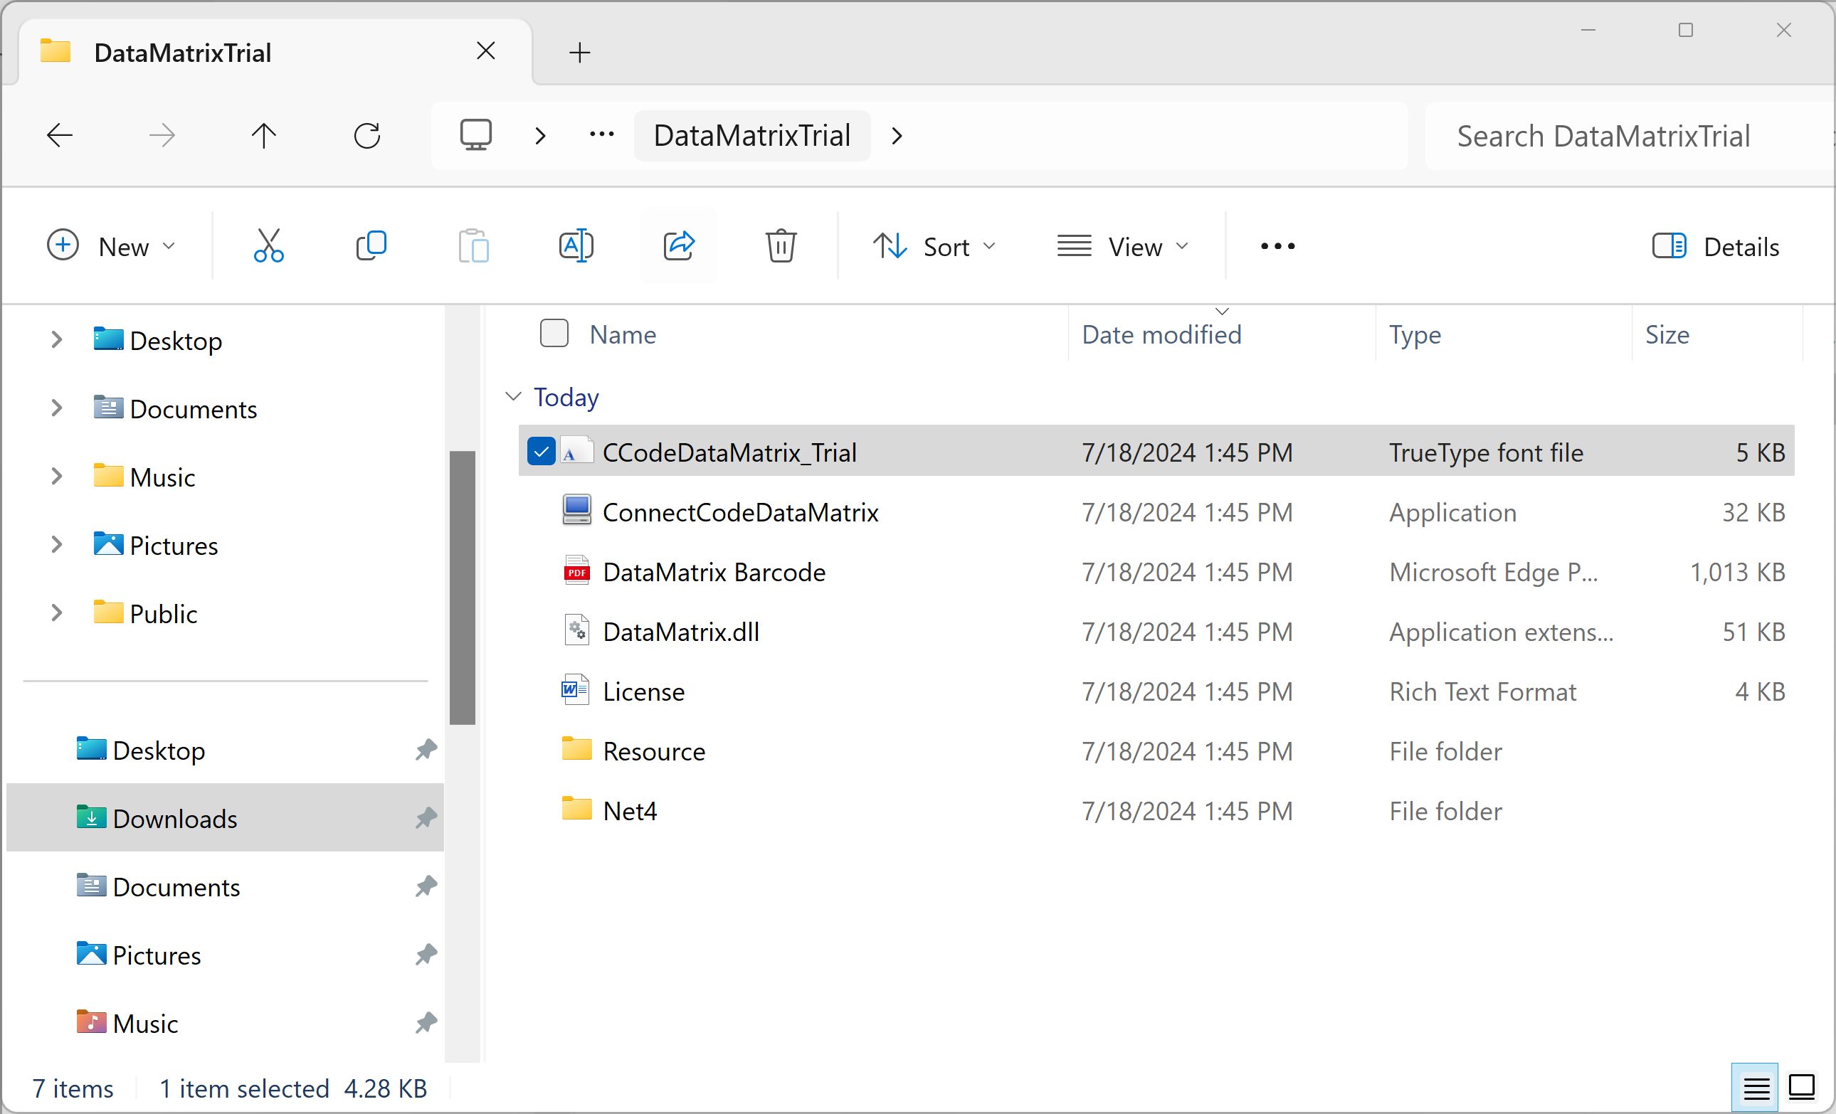Sort by the Type column header

1415,334
